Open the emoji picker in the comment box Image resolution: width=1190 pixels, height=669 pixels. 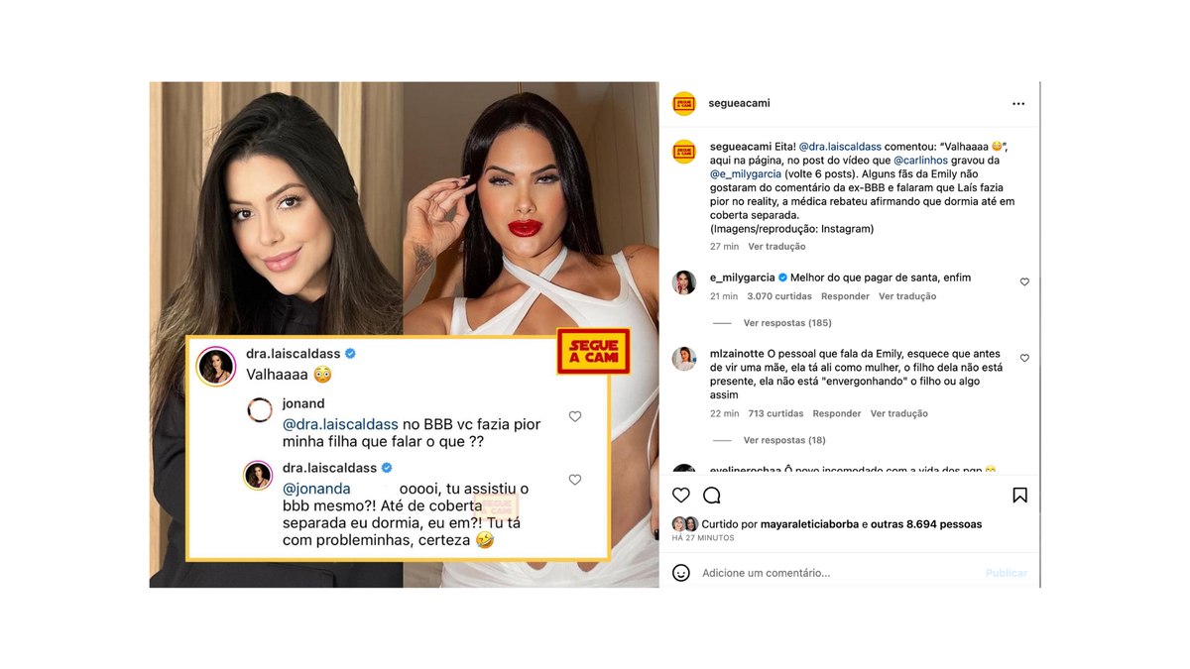tap(681, 573)
